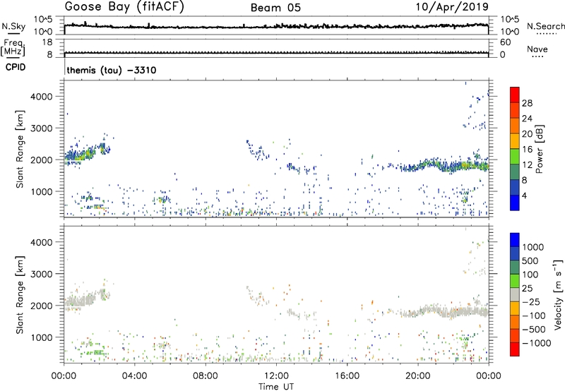Click the '20:00' time tick label
Screen dimensions: 565x391
tap(418, 376)
